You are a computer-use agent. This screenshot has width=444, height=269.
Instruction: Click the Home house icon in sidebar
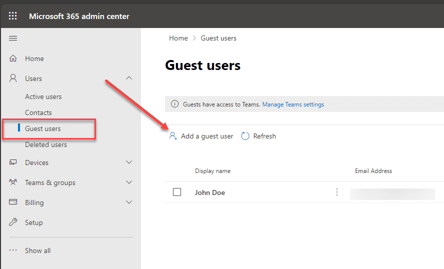tap(13, 58)
